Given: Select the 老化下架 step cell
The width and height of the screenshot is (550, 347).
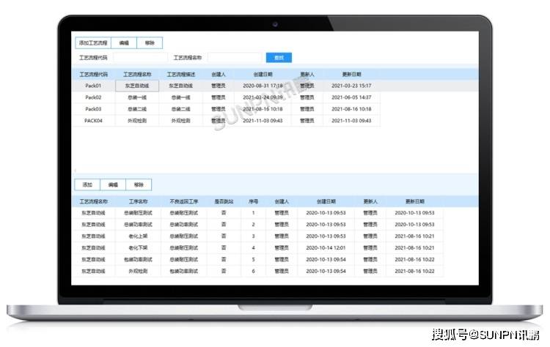Looking at the screenshot, I should pos(138,248).
